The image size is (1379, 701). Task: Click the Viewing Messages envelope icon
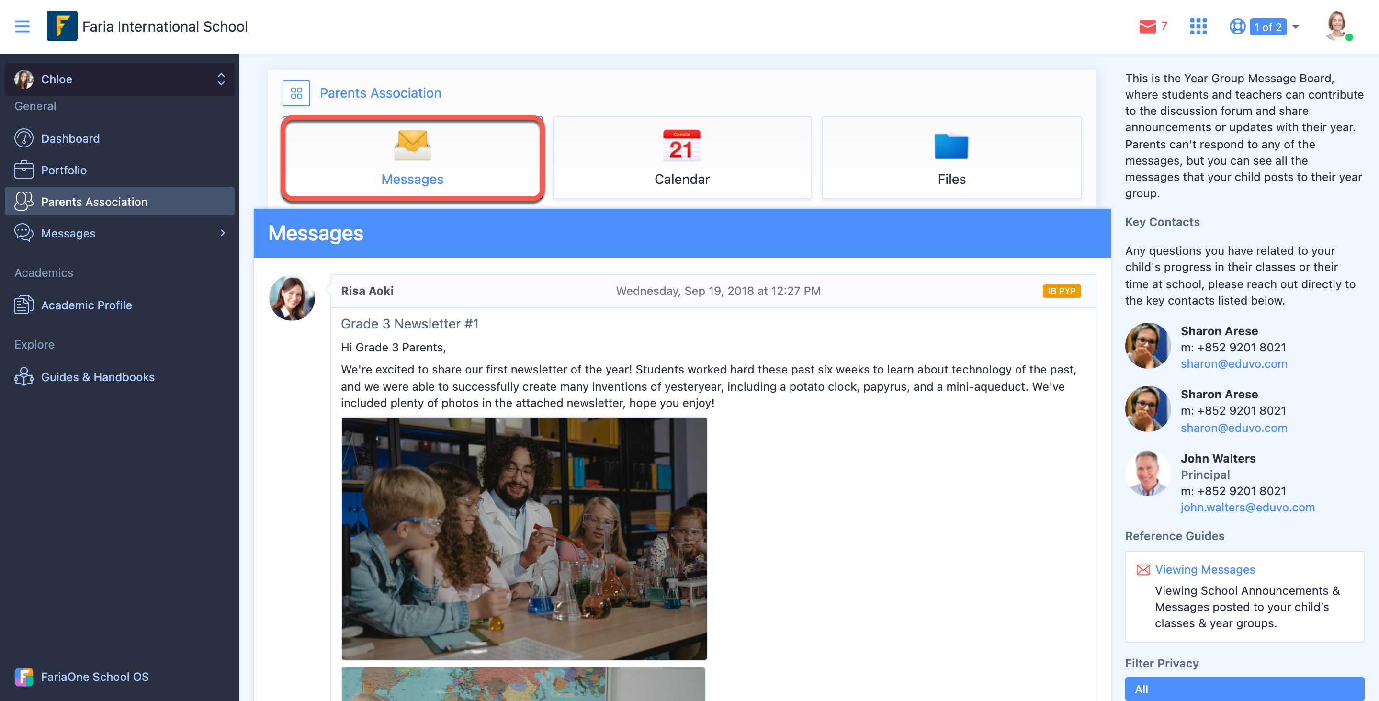pyautogui.click(x=1143, y=569)
